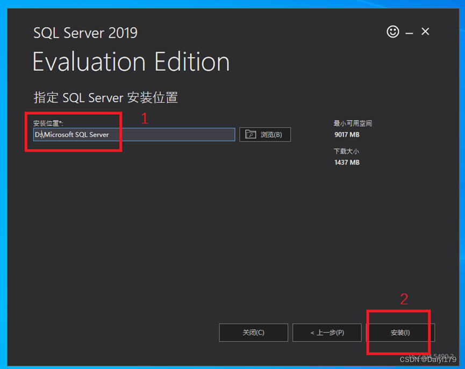
Task: Start installation with 安装(I) button
Action: coord(400,333)
